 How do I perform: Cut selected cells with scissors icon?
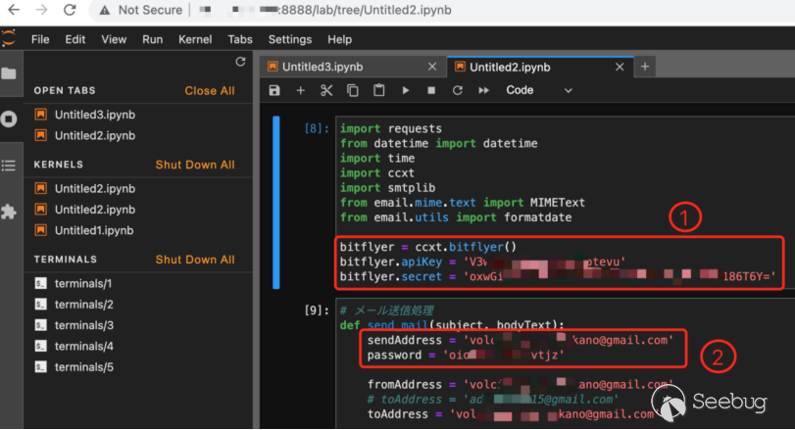pyautogui.click(x=326, y=90)
